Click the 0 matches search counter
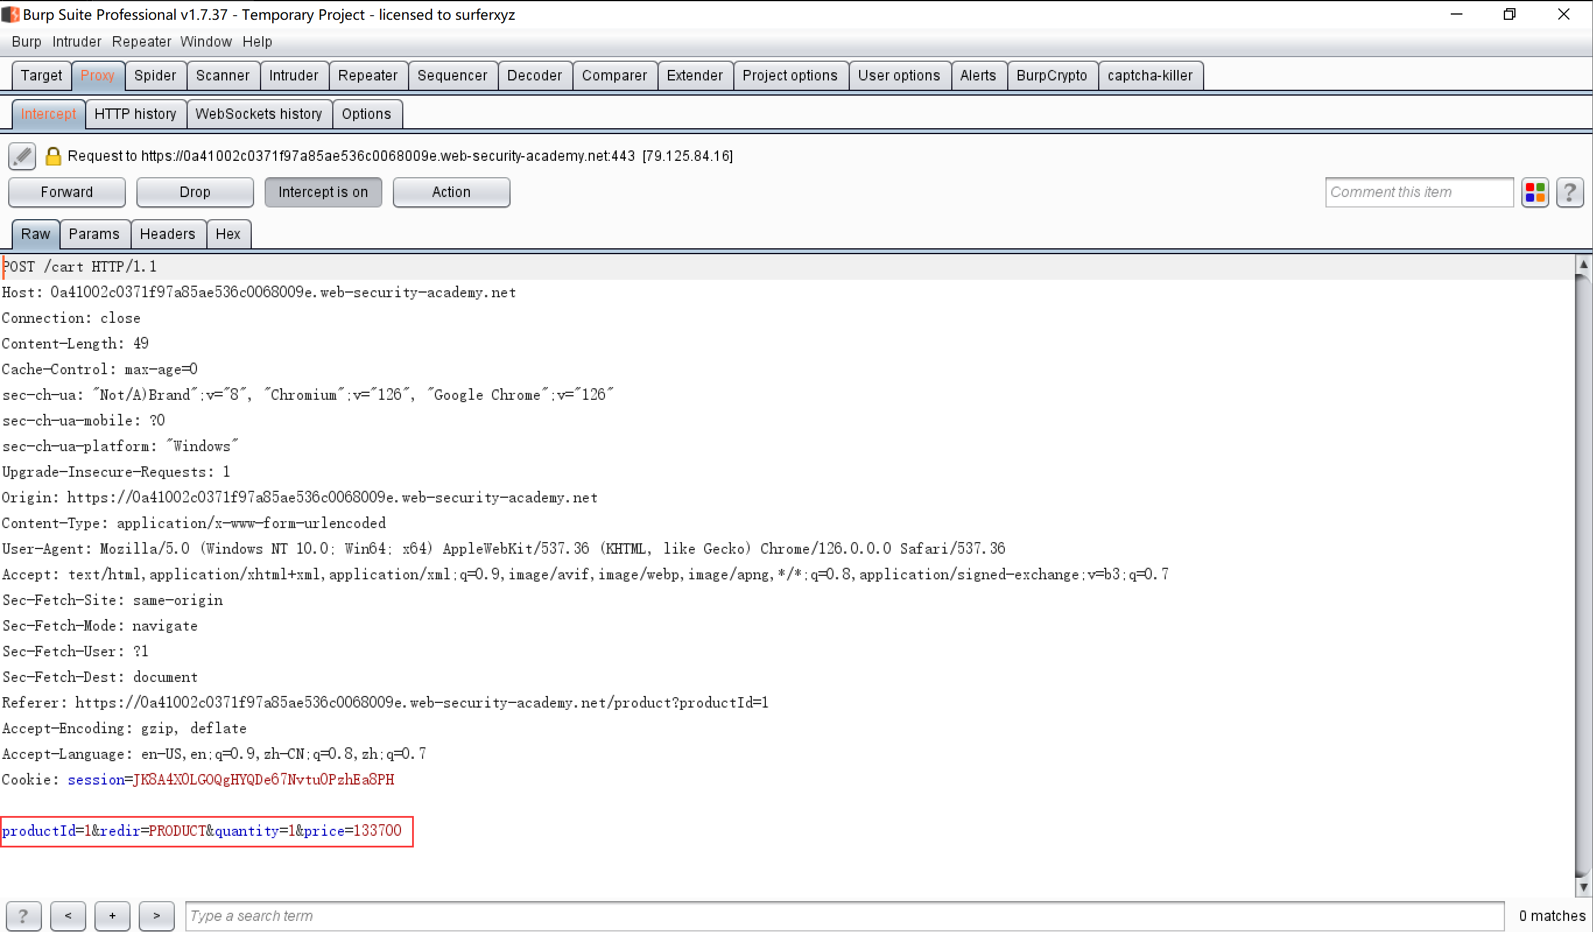 [1552, 916]
